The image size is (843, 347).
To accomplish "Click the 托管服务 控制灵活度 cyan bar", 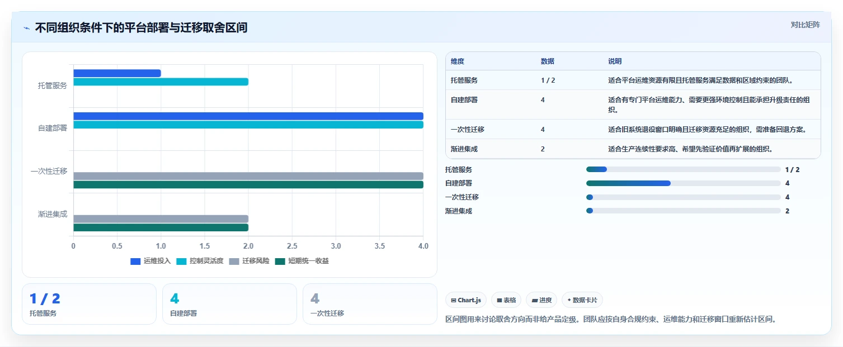I will pyautogui.click(x=161, y=82).
